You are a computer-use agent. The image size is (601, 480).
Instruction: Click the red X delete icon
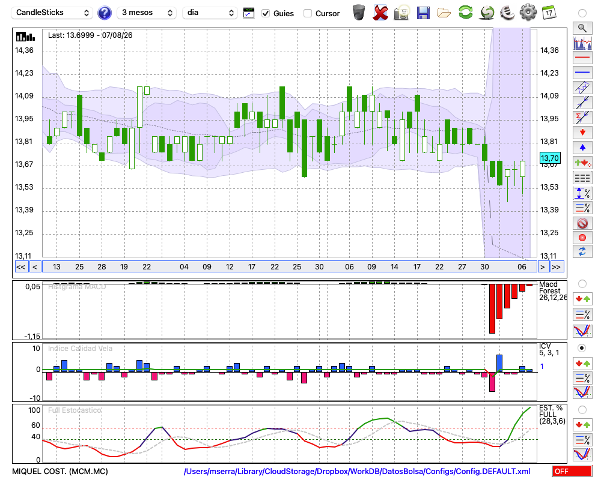click(380, 13)
